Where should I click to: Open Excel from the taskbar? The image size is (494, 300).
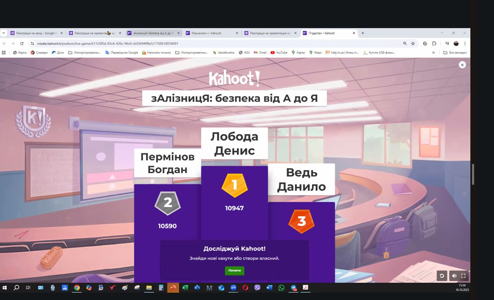[185, 288]
